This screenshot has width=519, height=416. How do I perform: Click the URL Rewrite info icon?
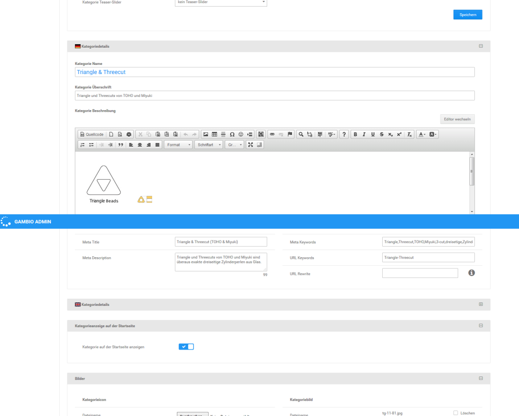[x=471, y=273]
